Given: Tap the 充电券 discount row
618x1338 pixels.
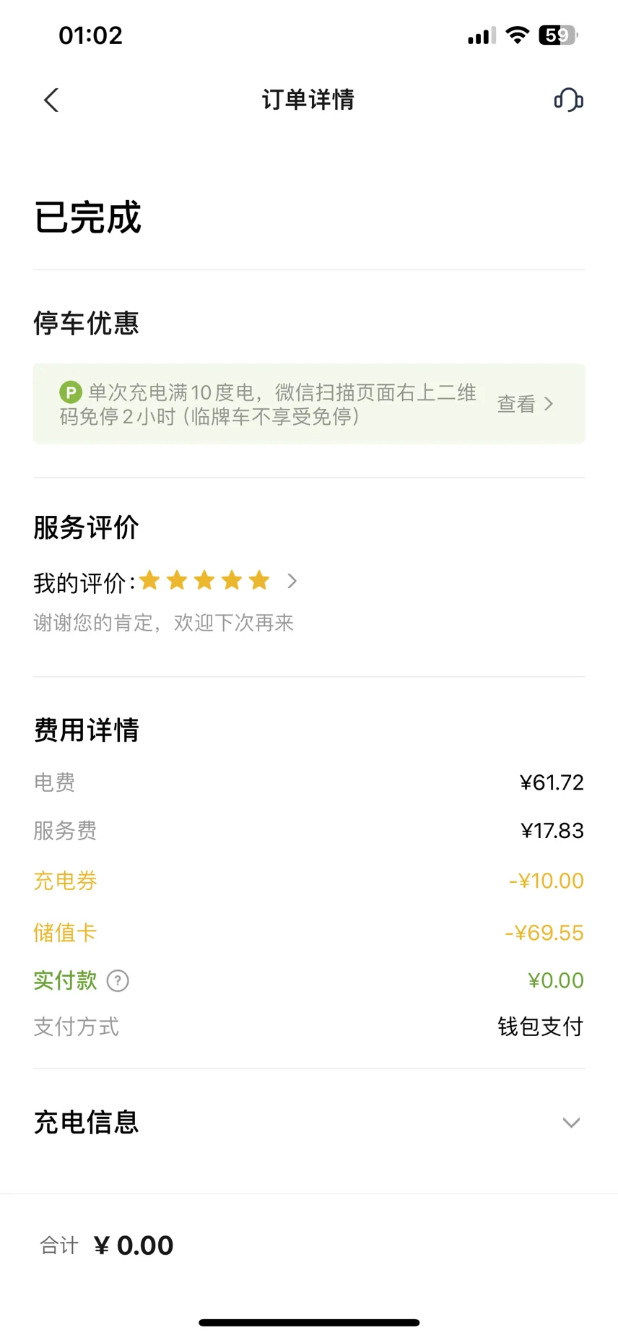Looking at the screenshot, I should pyautogui.click(x=309, y=881).
